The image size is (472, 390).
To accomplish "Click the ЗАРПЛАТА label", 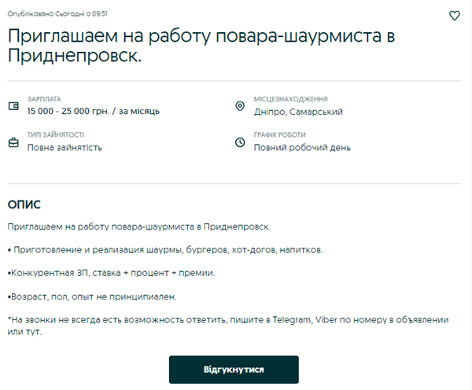I will 44,100.
